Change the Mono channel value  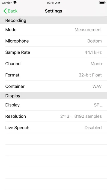coord(96,64)
